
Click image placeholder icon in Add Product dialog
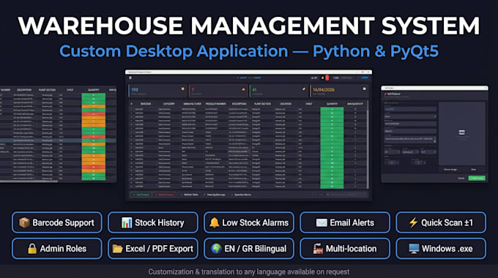[x=462, y=132]
